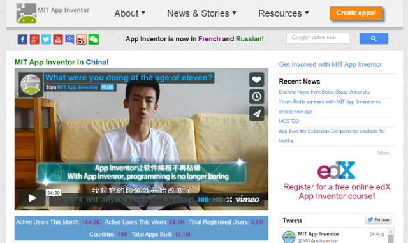Viewport: 408px width, 243px height.
Task: Open MIT App Inventor uploader link in video
Action: click(x=77, y=87)
